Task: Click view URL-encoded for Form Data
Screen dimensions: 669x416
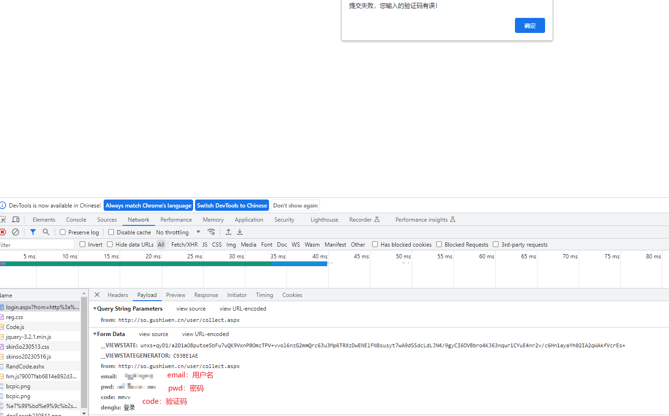Action: point(205,334)
